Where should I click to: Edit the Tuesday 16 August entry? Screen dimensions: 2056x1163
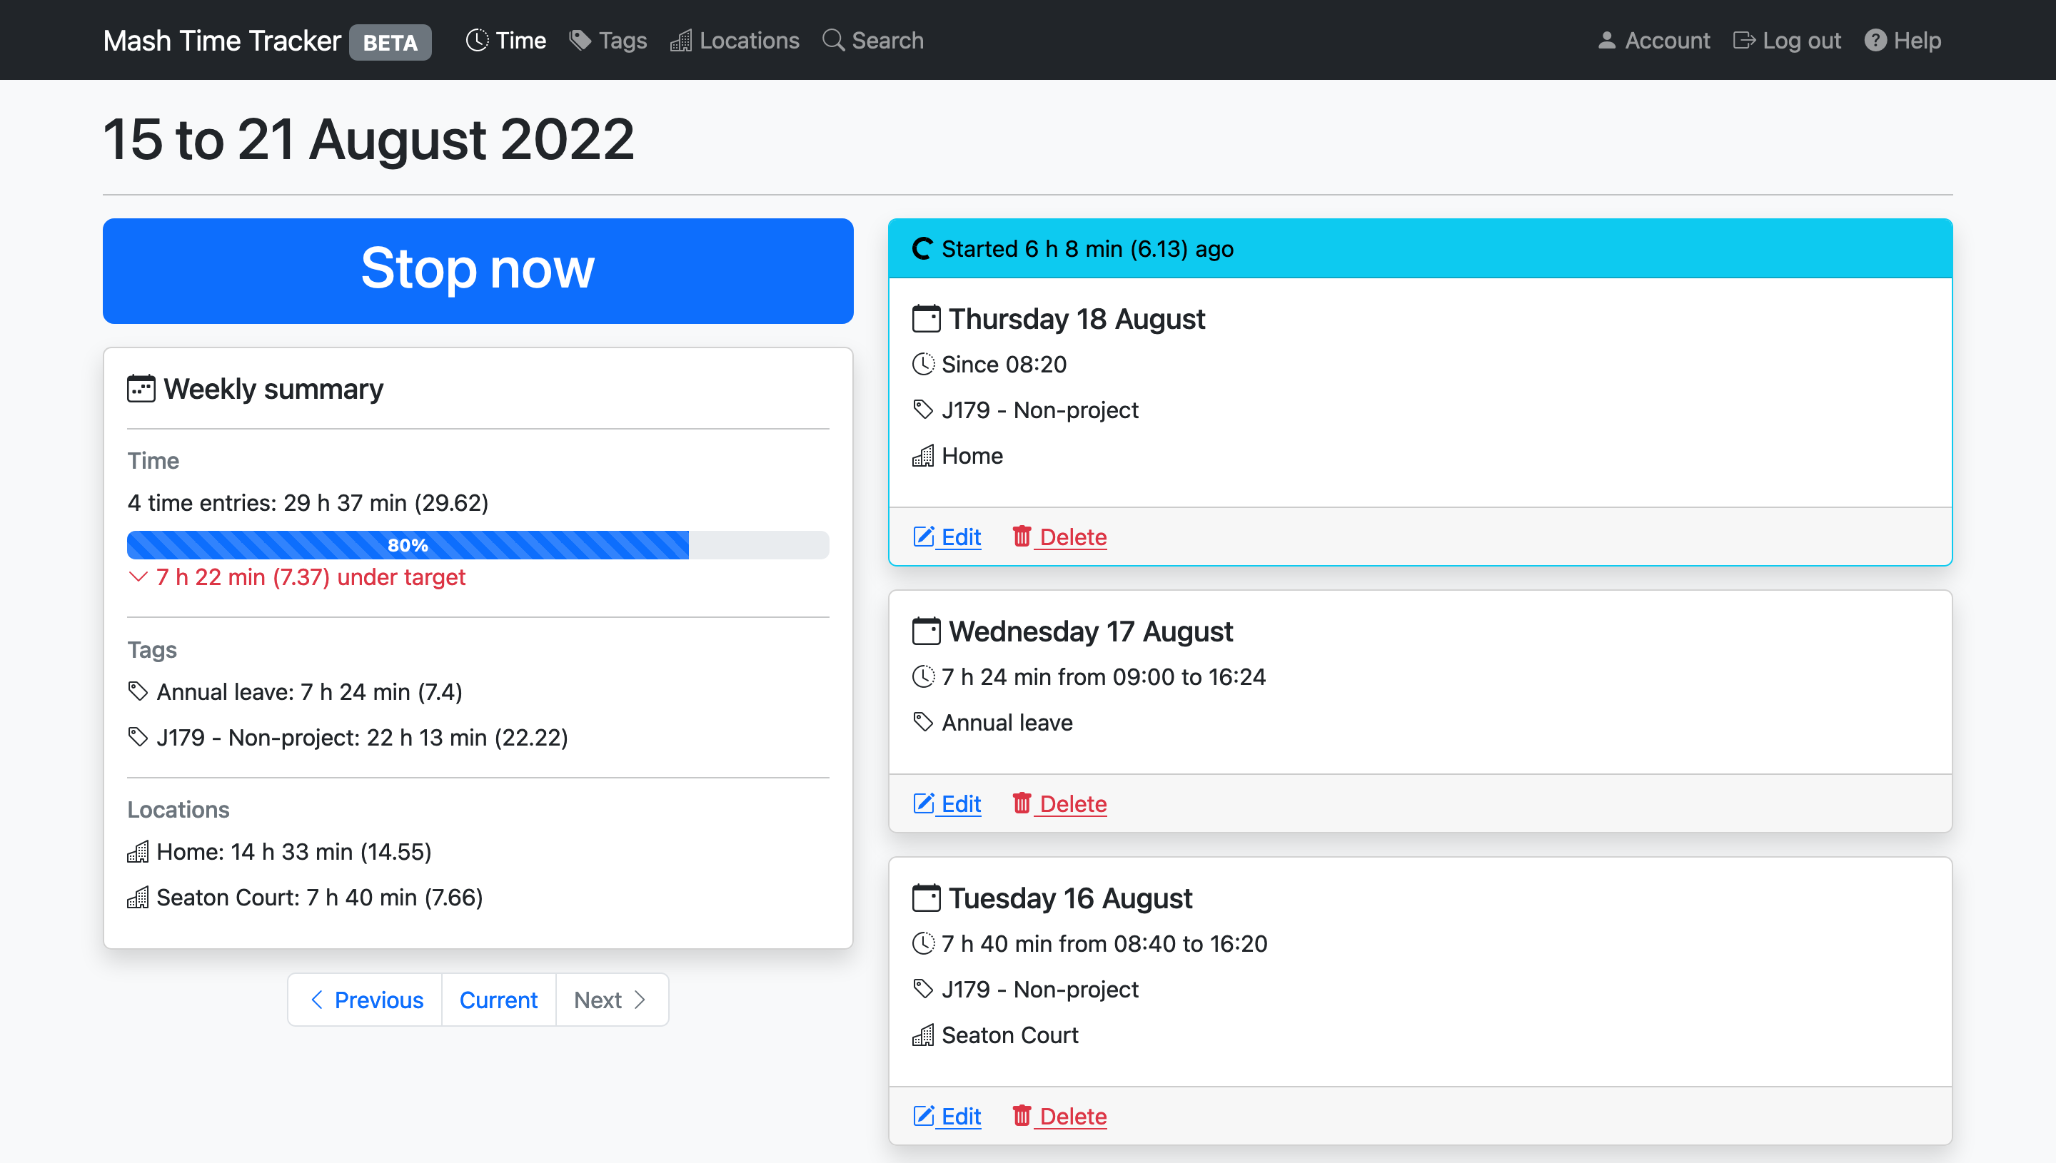click(946, 1115)
